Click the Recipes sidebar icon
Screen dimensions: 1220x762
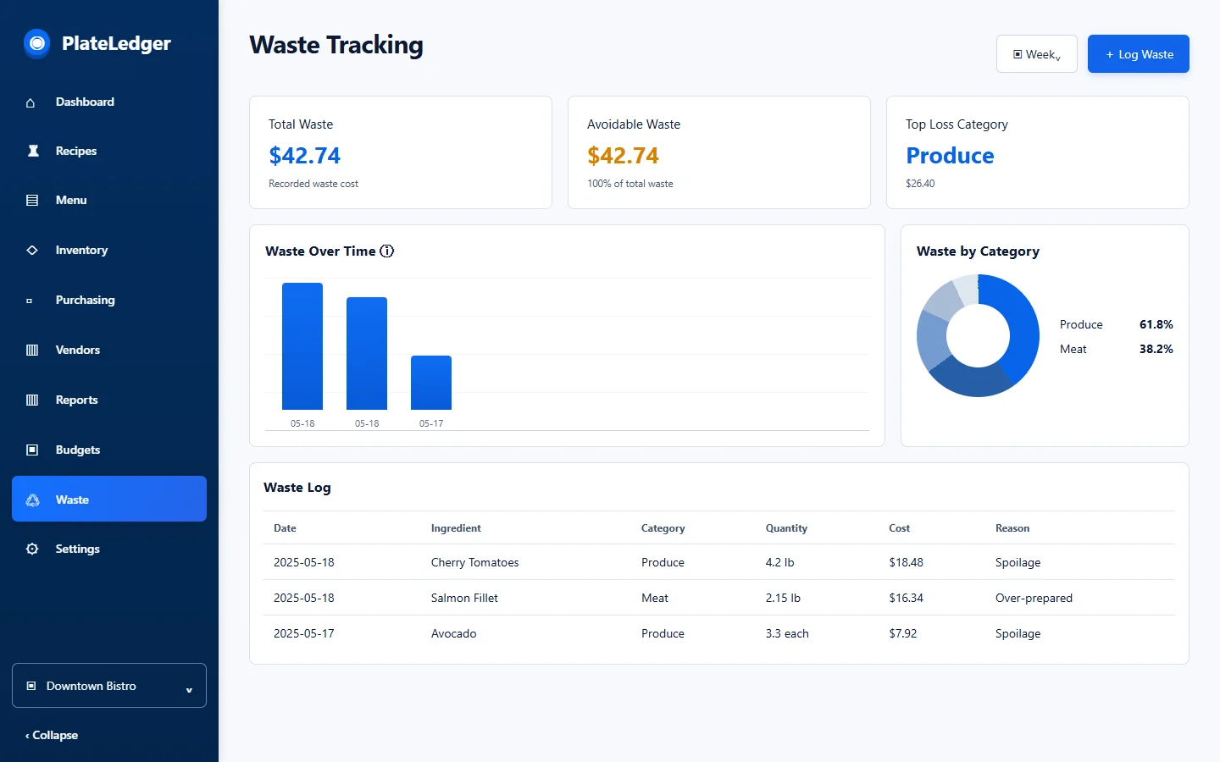tap(33, 152)
